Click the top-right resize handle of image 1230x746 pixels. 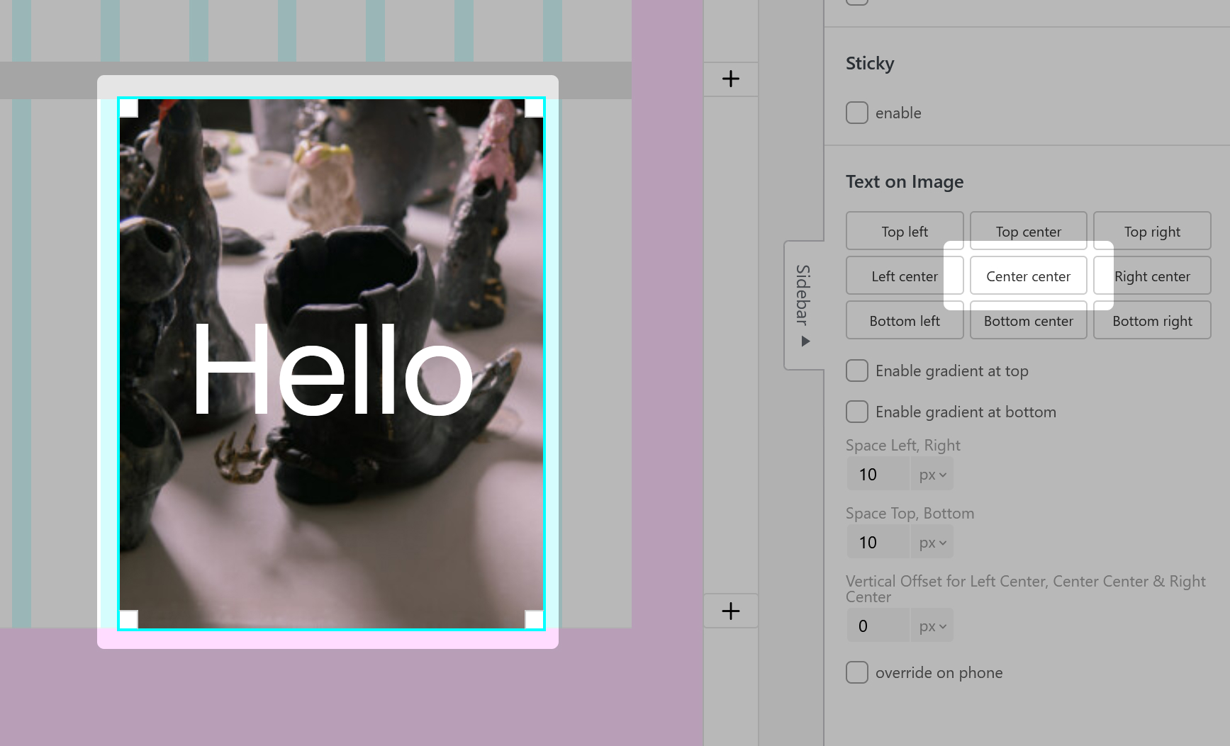point(534,108)
